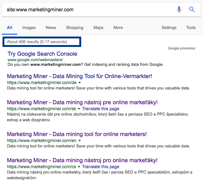
Task: Open search Tools
Action: point(191,28)
